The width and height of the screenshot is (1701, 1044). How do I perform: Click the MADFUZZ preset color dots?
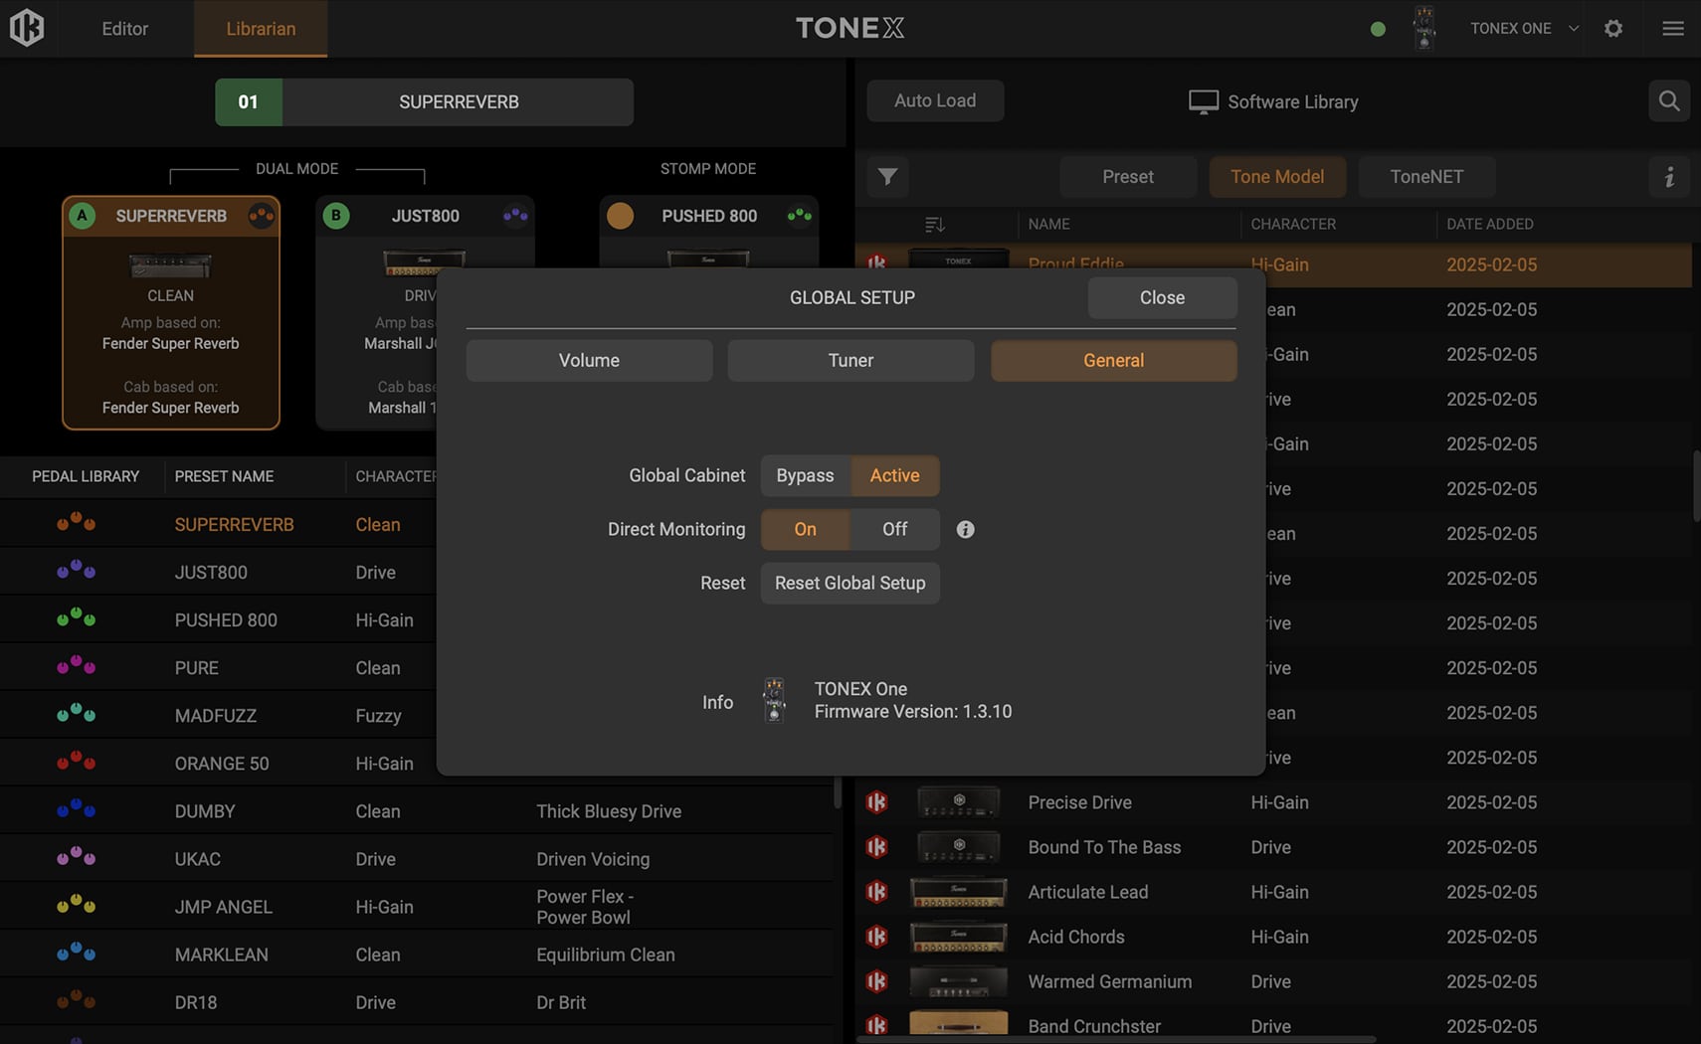click(x=76, y=714)
